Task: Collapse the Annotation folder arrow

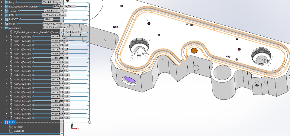Action: click(2, 28)
